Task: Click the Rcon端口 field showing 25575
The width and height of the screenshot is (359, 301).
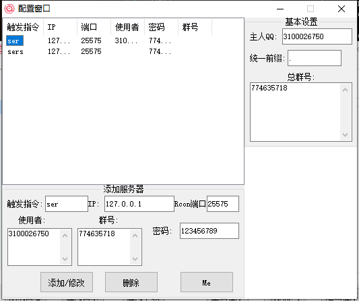Action: click(223, 204)
